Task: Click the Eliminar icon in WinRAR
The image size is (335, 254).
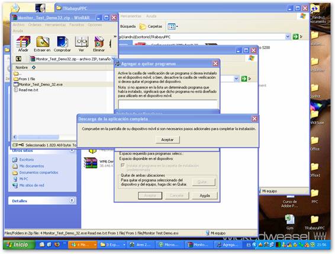Action: tap(99, 44)
